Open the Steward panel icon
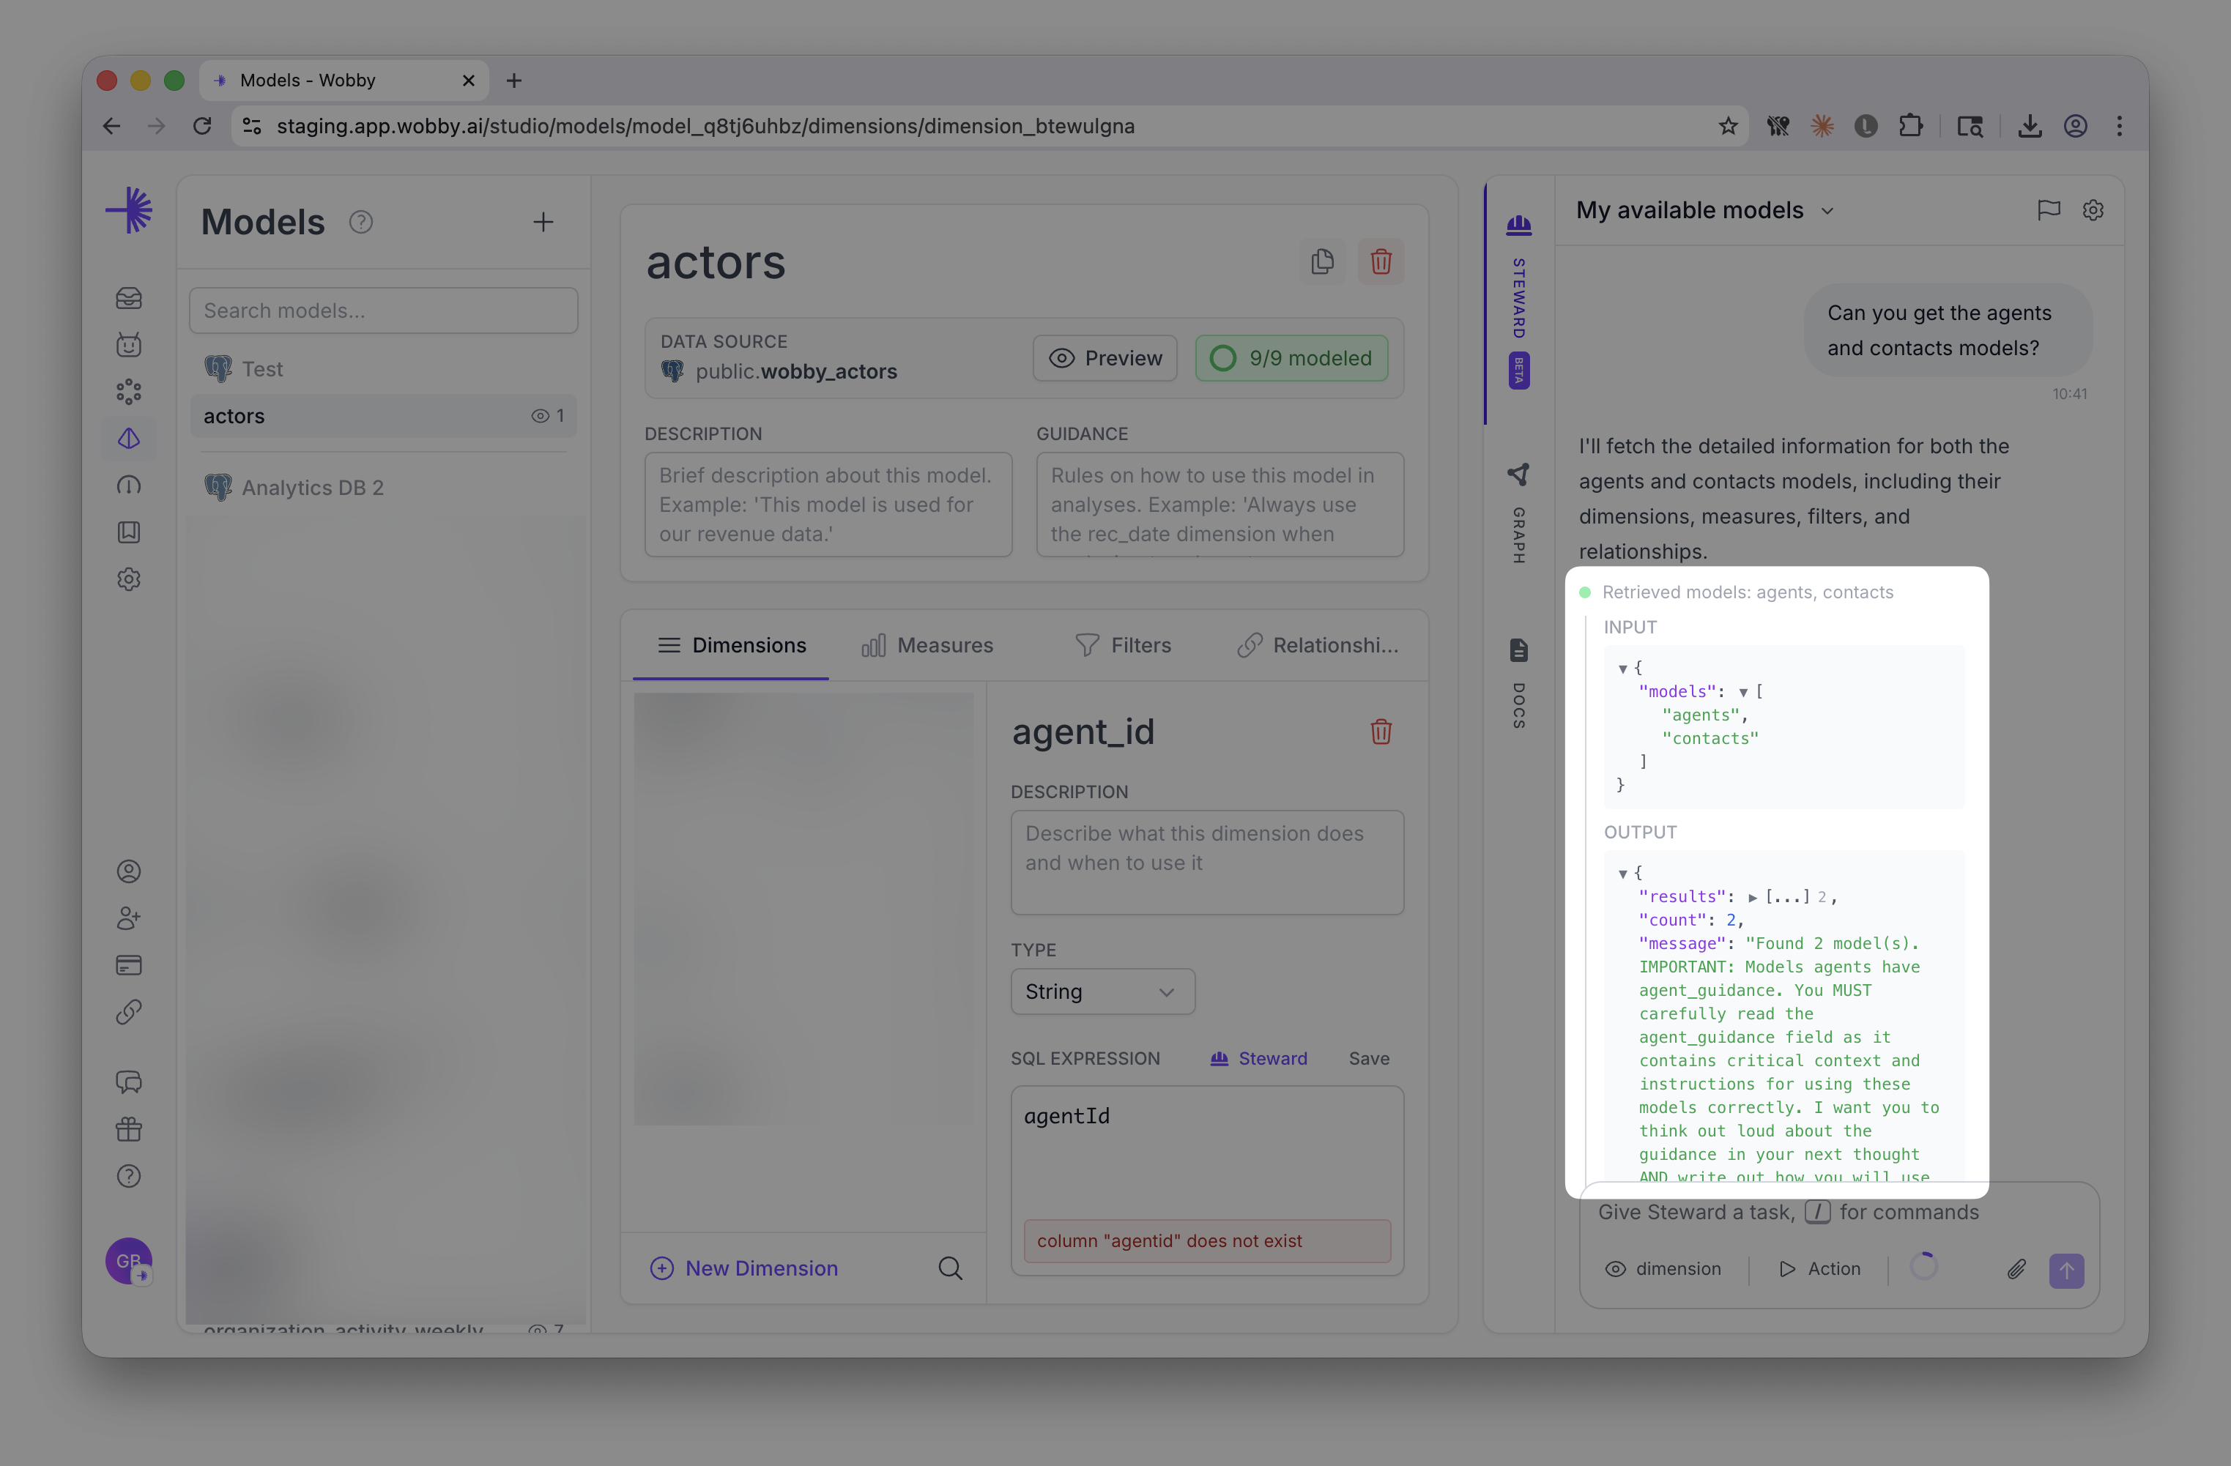Screen dimensions: 2231x1466 pos(1518,225)
